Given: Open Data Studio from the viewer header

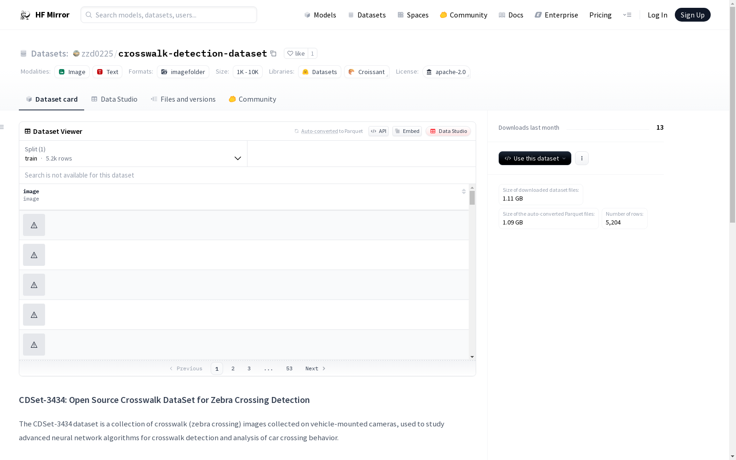Looking at the screenshot, I should click(x=448, y=131).
